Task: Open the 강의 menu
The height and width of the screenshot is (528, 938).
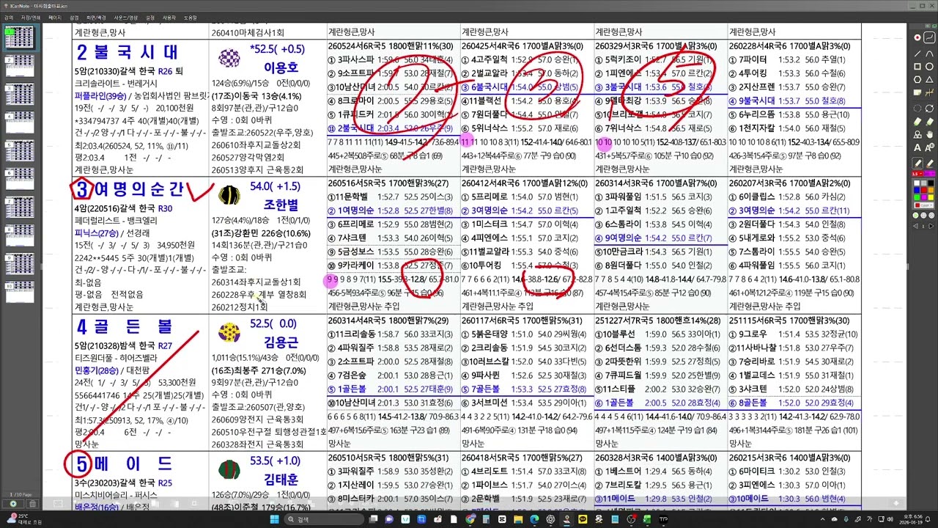Action: (9, 16)
